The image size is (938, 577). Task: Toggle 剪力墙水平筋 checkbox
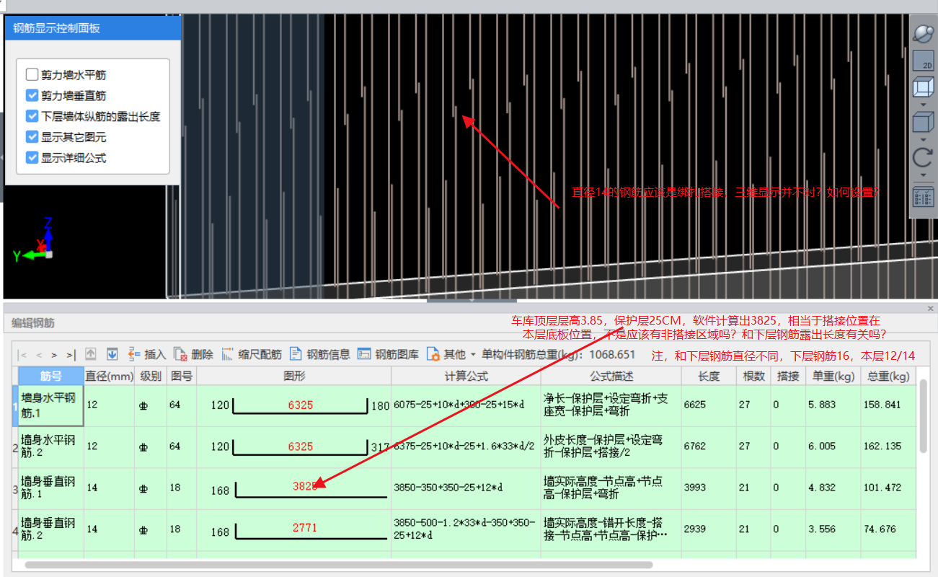[x=32, y=74]
